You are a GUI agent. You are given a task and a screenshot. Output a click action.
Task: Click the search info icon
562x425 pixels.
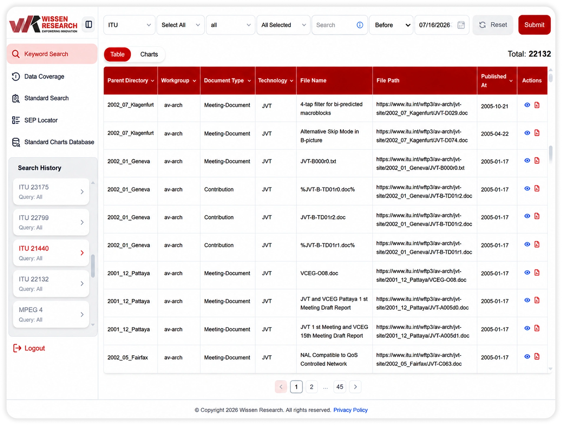[360, 25]
